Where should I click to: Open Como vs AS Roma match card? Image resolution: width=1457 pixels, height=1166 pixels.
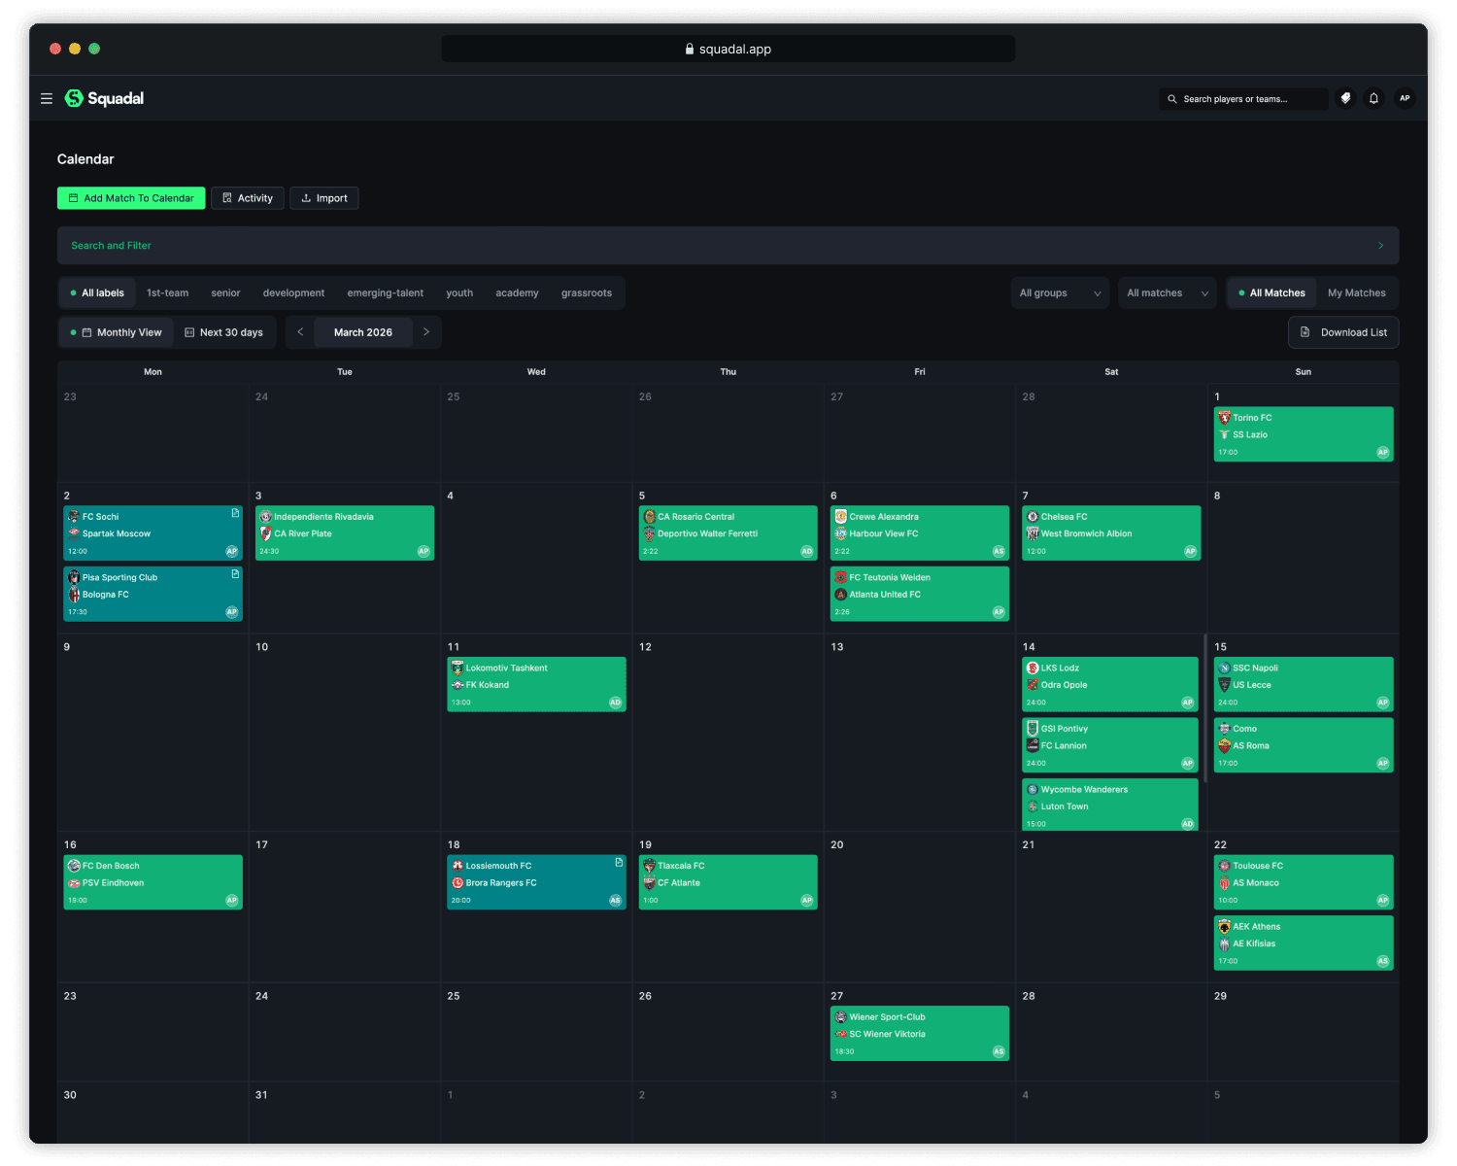point(1304,745)
